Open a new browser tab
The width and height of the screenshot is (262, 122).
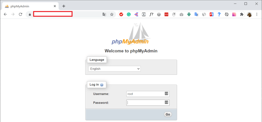(64, 6)
